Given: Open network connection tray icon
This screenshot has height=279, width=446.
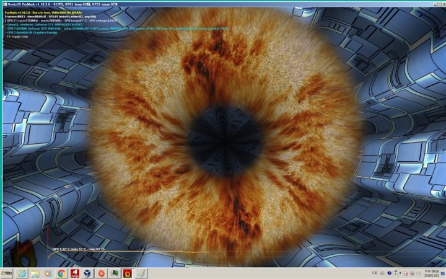Looking at the screenshot, I should (412, 273).
